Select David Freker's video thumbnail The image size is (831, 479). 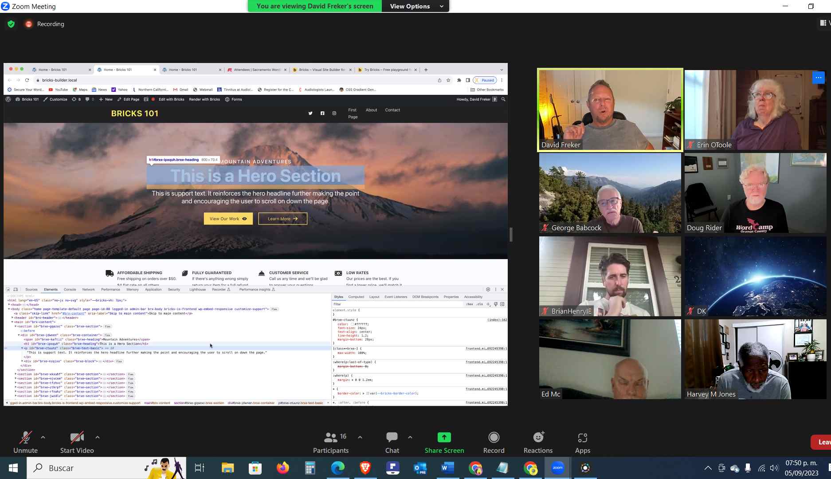click(x=610, y=110)
